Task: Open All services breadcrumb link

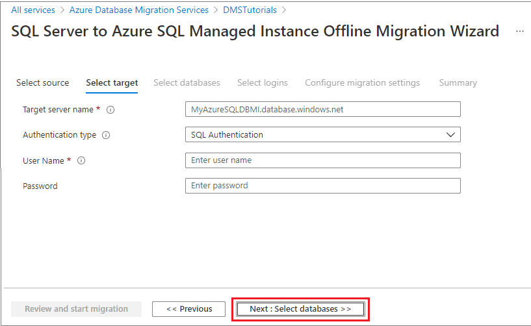Action: 33,10
